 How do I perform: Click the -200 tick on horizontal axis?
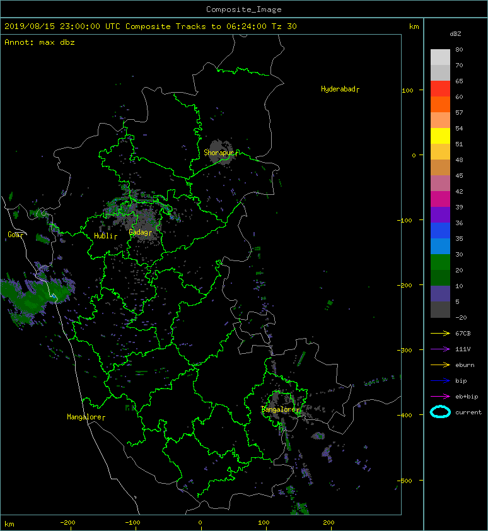tap(67, 523)
